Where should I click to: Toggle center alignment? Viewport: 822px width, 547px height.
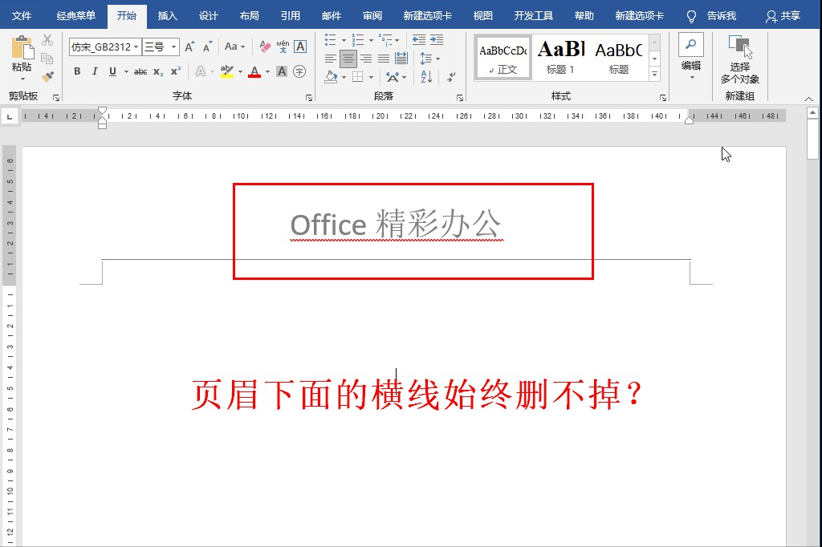coord(348,59)
